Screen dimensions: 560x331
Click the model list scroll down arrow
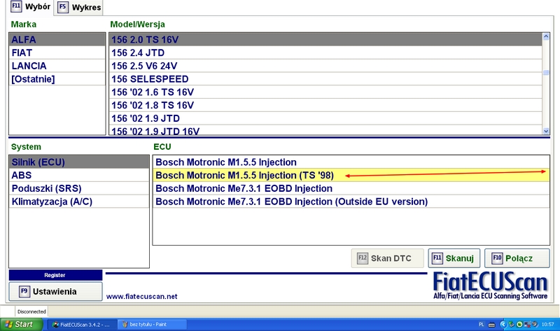click(x=546, y=131)
